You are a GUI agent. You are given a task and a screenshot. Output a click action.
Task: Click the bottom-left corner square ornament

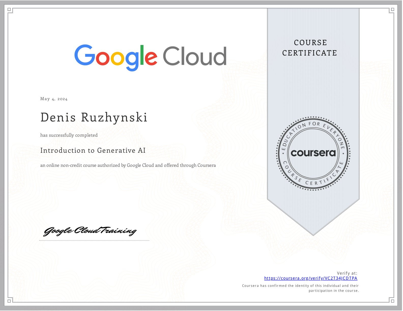9,301
